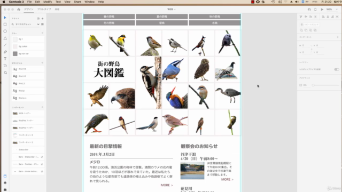The width and height of the screenshot is (342, 192).
Task: Open the Layers panel icon
Action: (x=5, y=183)
